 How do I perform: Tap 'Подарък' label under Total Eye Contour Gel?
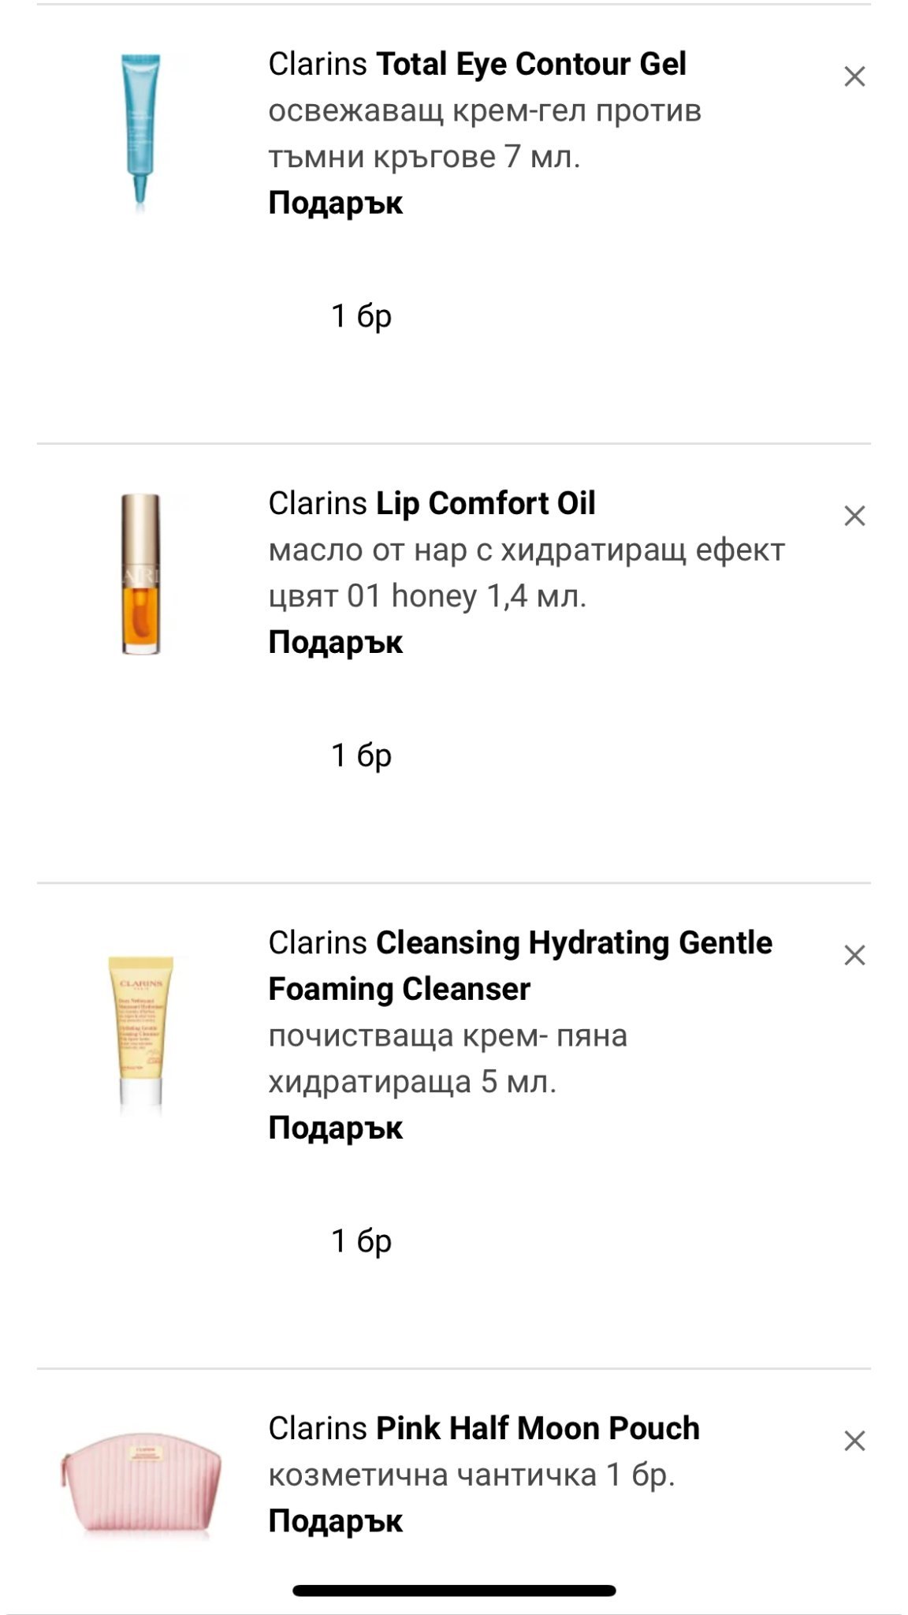point(335,203)
